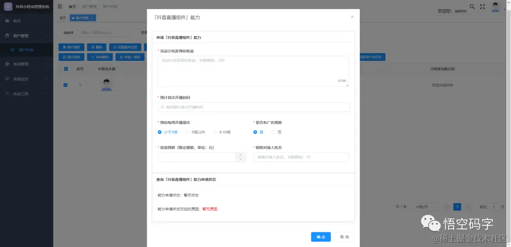Click the 系统工具 toolbox icon
Viewport: 511px width, 247px height.
click(x=7, y=94)
